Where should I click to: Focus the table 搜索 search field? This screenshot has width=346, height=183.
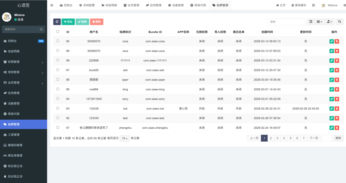point(287,22)
